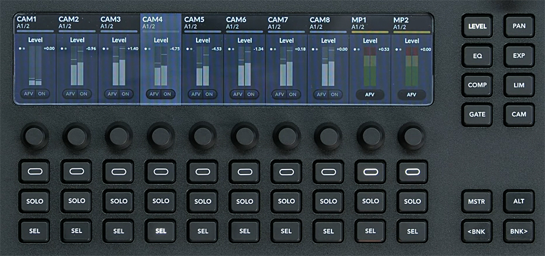Open the EXP expander mode
The image size is (545, 256).
[519, 56]
